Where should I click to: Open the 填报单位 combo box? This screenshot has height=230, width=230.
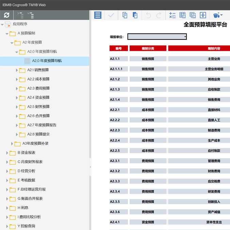pos(157,37)
